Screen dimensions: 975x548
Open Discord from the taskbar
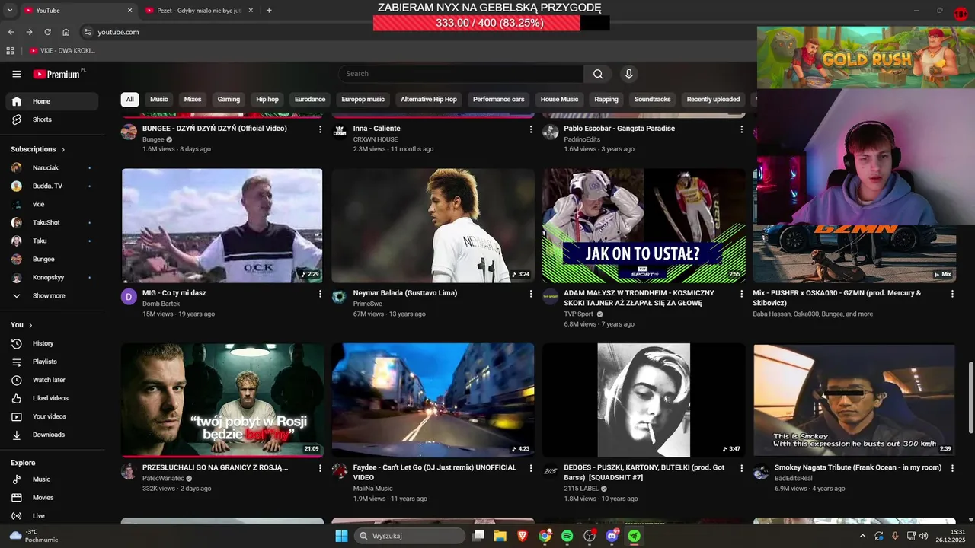click(612, 536)
